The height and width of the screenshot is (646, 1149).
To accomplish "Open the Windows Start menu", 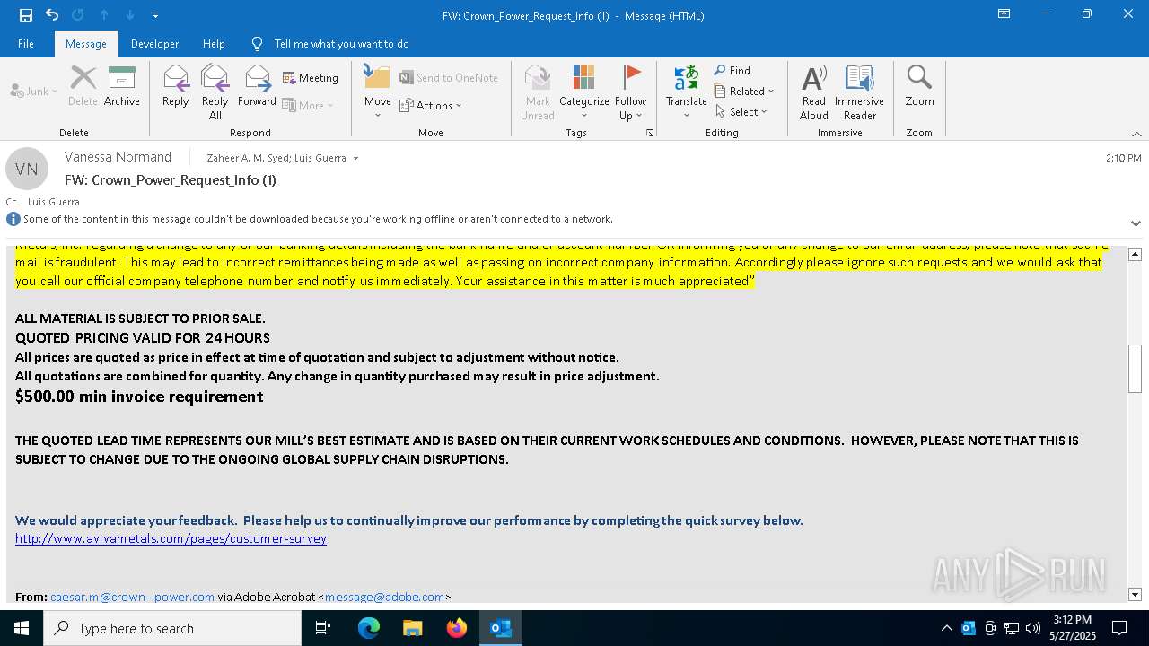I will click(x=22, y=628).
